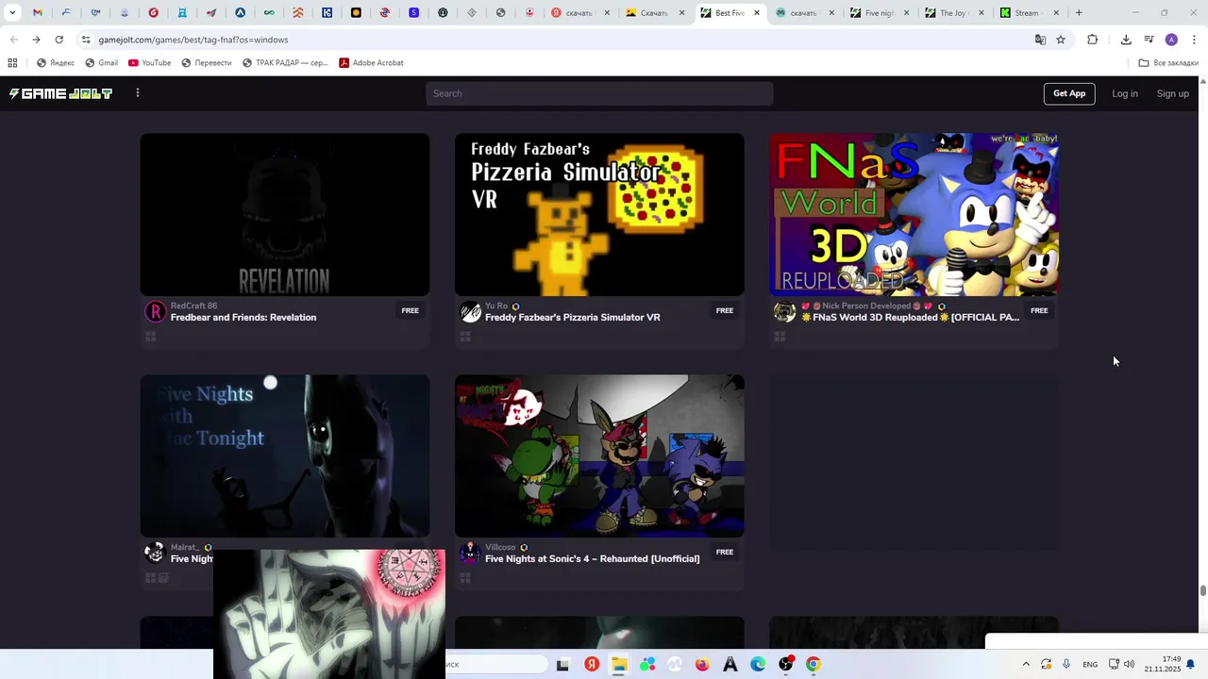Click the Get App button

pos(1069,93)
